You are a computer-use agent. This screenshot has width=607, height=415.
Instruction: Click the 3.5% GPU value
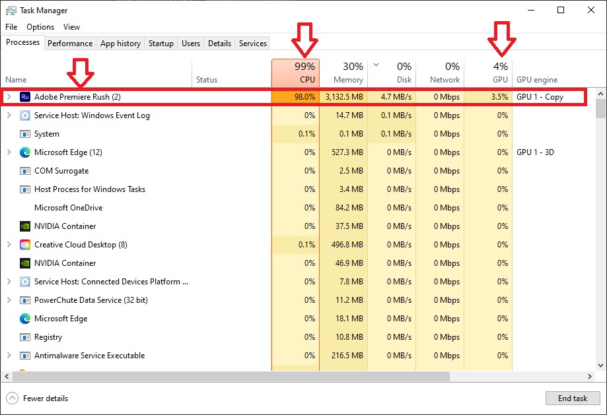500,97
